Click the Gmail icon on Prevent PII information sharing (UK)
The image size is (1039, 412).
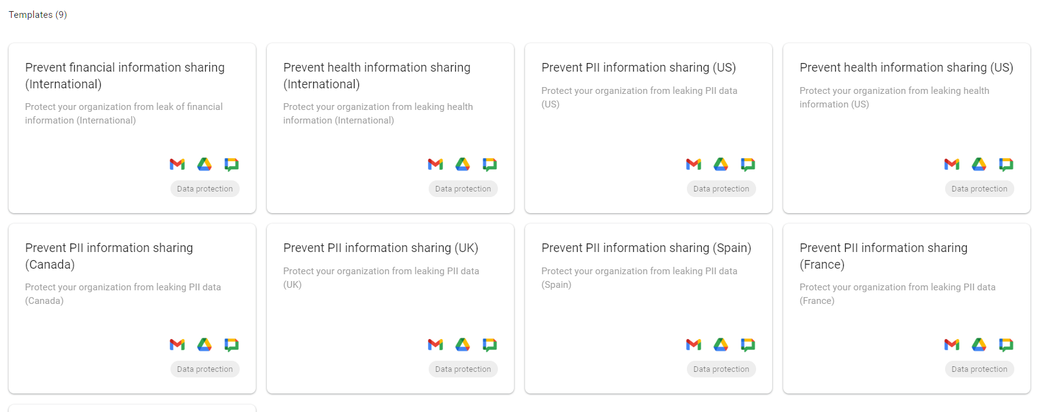435,344
